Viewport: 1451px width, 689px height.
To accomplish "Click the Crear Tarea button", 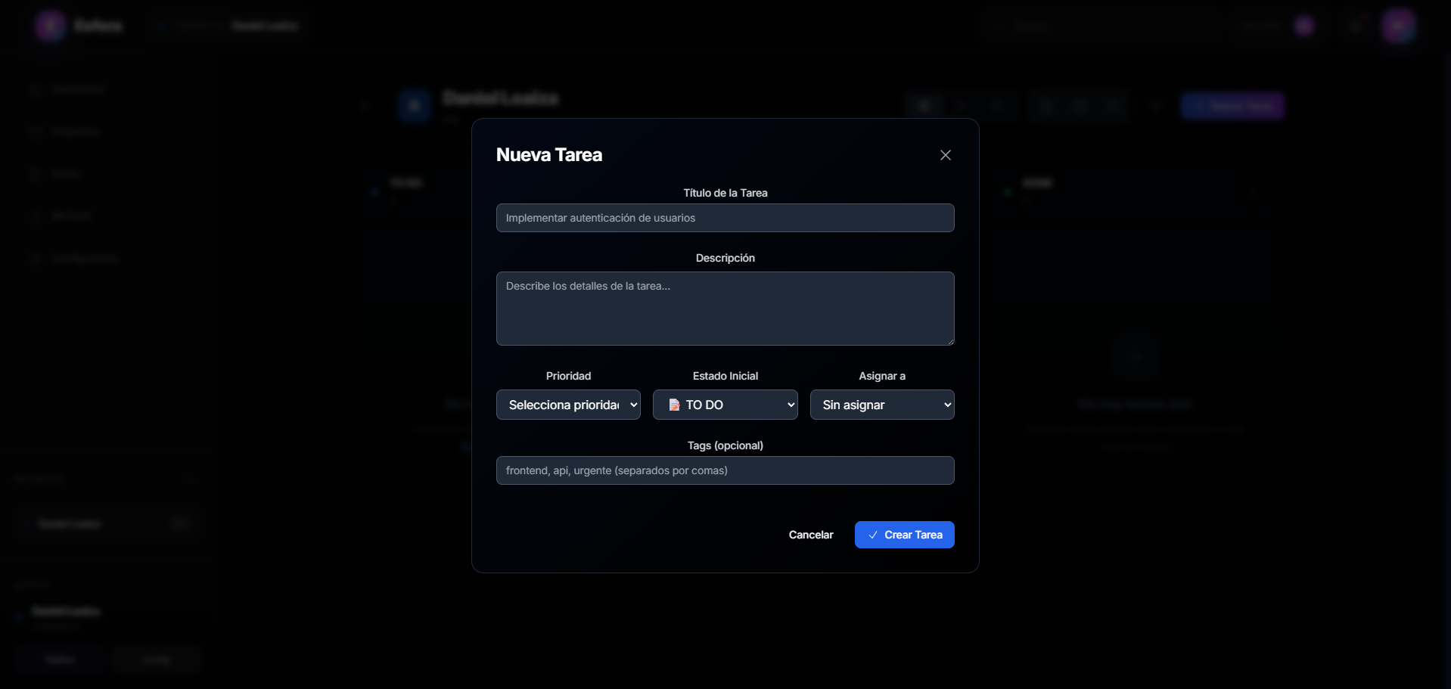I will coord(904,535).
